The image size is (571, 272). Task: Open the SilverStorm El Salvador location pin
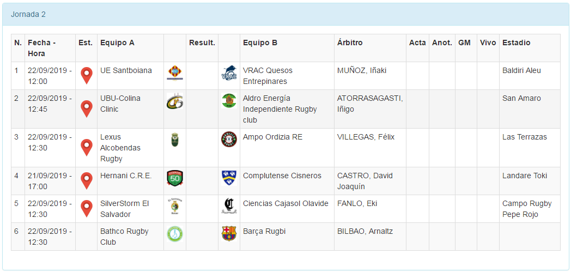click(x=86, y=209)
